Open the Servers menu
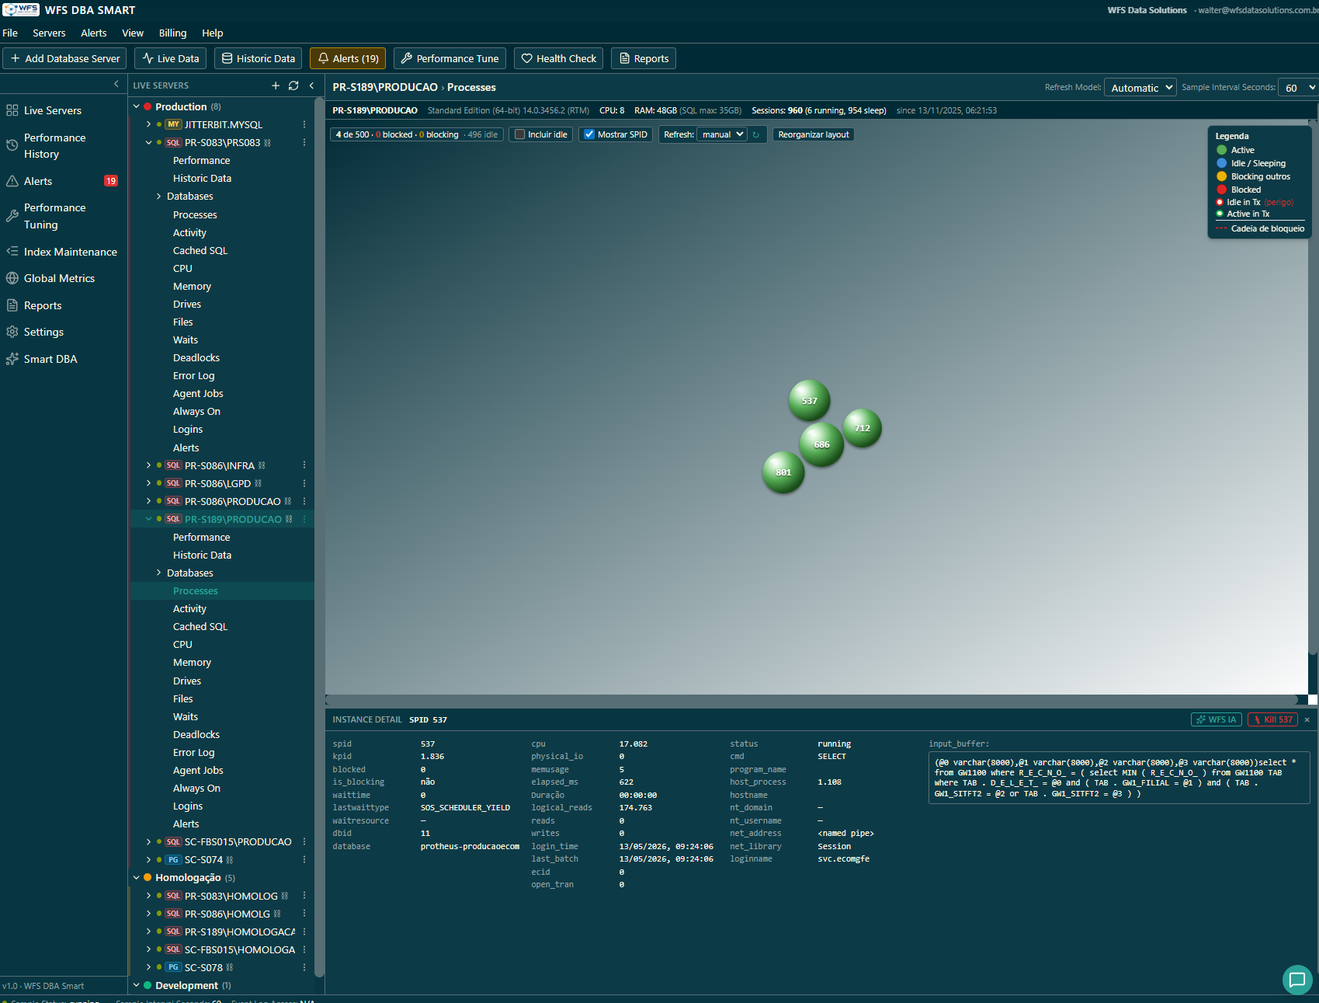Viewport: 1319px width, 1003px height. [49, 33]
